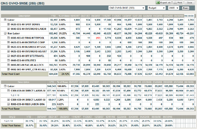Image resolution: width=197 pixels, height=129 pixels.
Task: Expand the 0620-03S-00 SPOT BONUS row
Action: pyautogui.click(x=8, y=24)
